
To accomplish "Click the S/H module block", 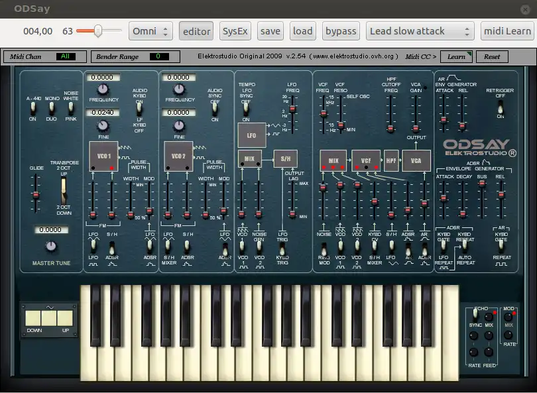I will 286,158.
